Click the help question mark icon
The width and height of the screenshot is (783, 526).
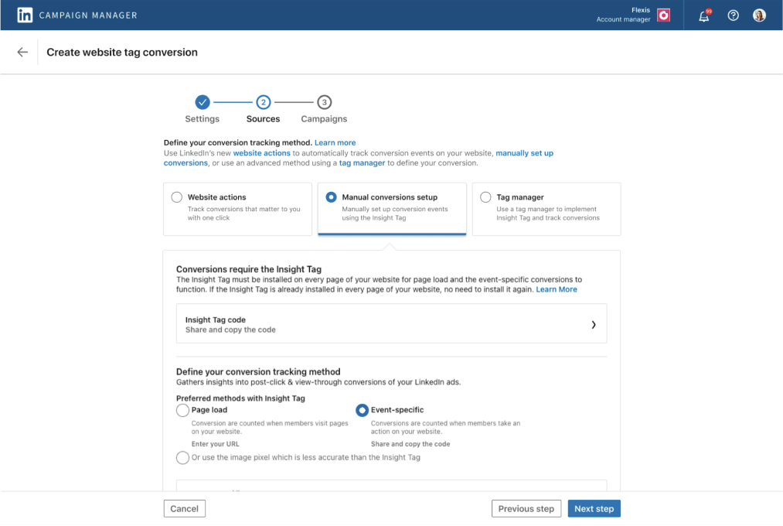(x=733, y=15)
